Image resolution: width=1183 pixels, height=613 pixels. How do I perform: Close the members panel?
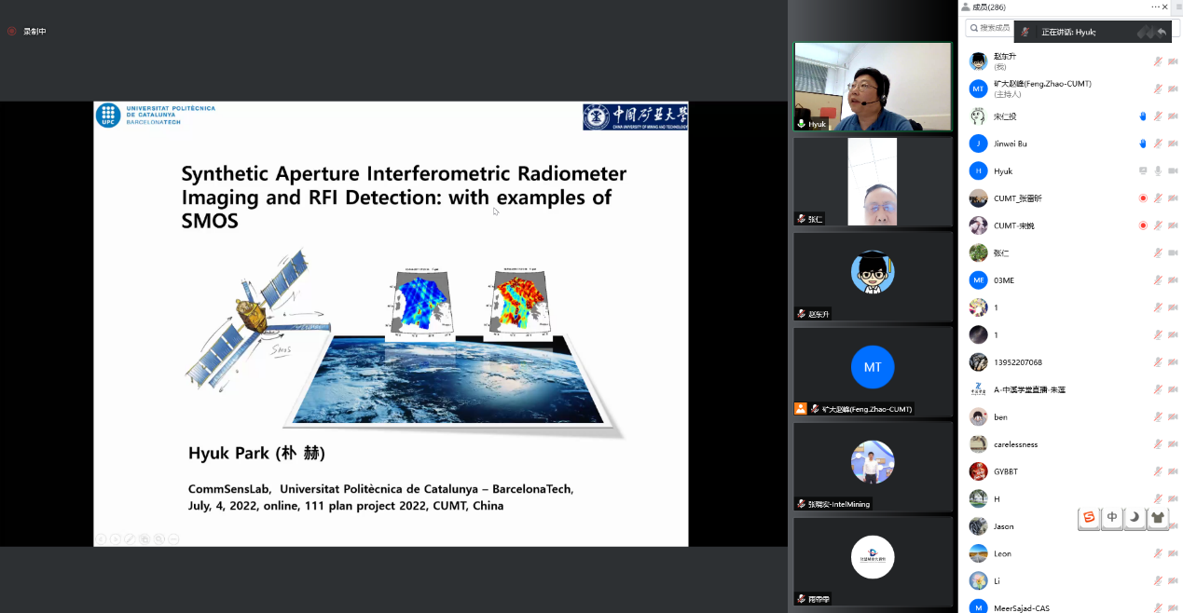tap(1165, 7)
